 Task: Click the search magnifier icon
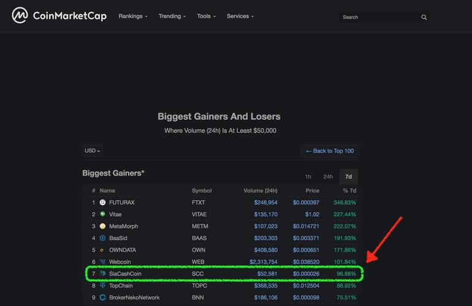[x=424, y=17]
